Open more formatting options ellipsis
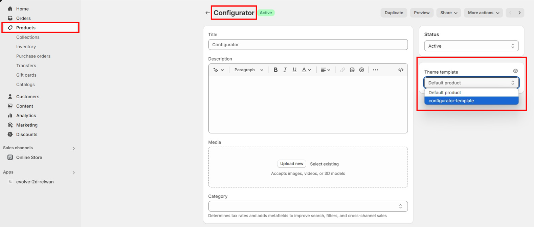Image resolution: width=534 pixels, height=227 pixels. tap(375, 70)
